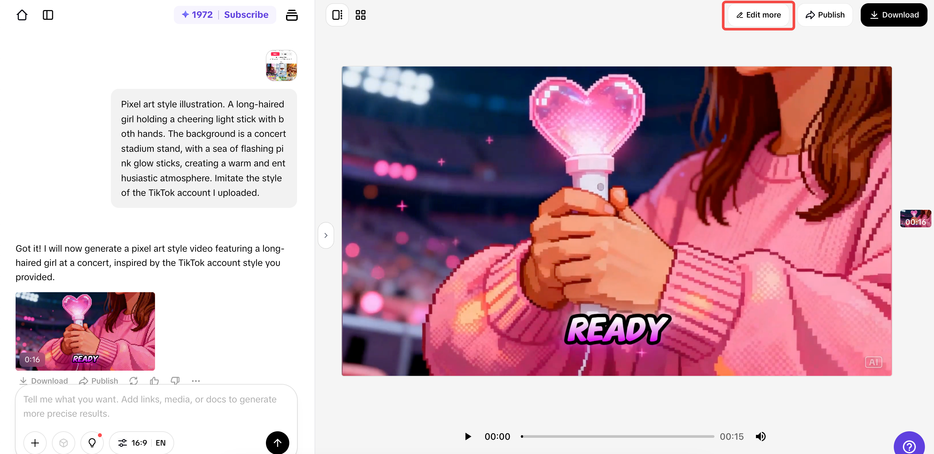This screenshot has width=934, height=454.
Task: Click the thumbs down icon
Action: pos(175,380)
